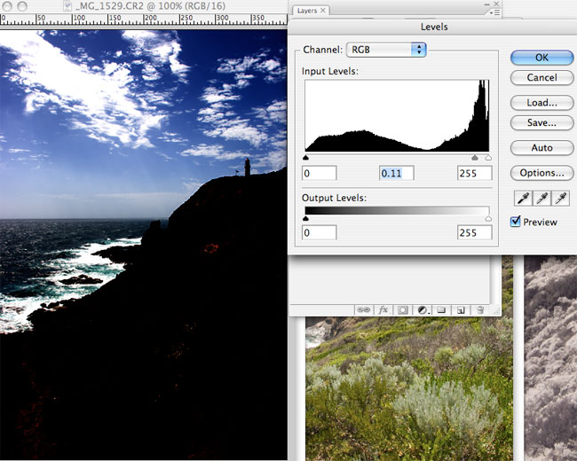Create a new layer group
The width and height of the screenshot is (577, 461).
point(441,310)
